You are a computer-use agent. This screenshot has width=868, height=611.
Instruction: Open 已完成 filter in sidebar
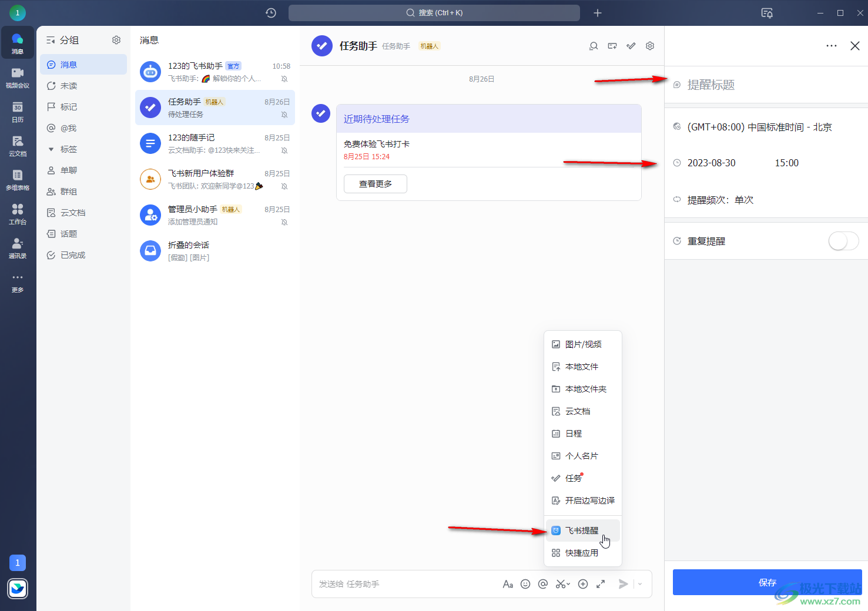83,255
